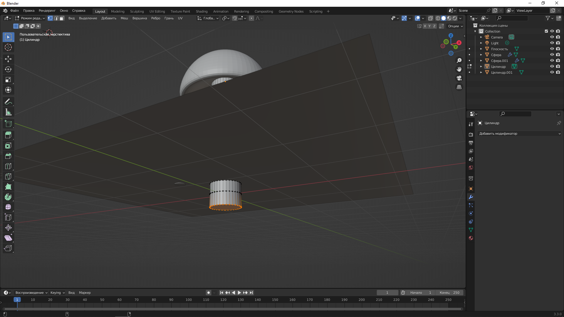Hide Сфера.001 in viewport

pyautogui.click(x=552, y=60)
